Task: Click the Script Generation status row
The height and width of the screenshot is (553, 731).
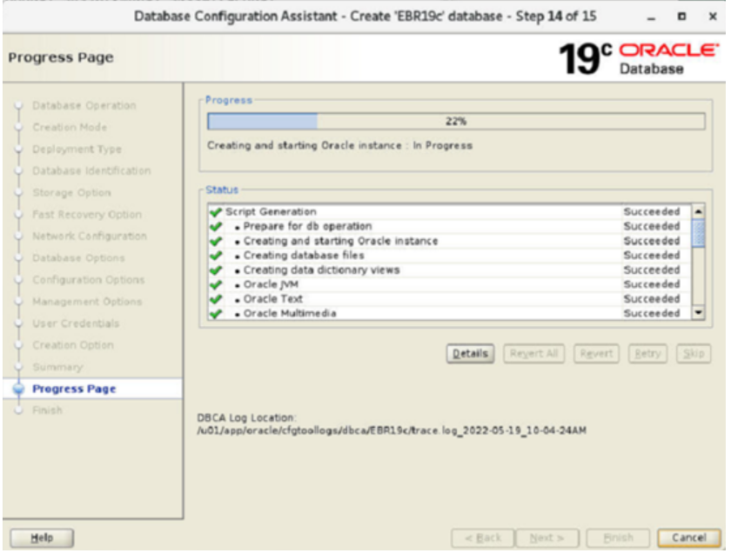Action: [x=450, y=212]
